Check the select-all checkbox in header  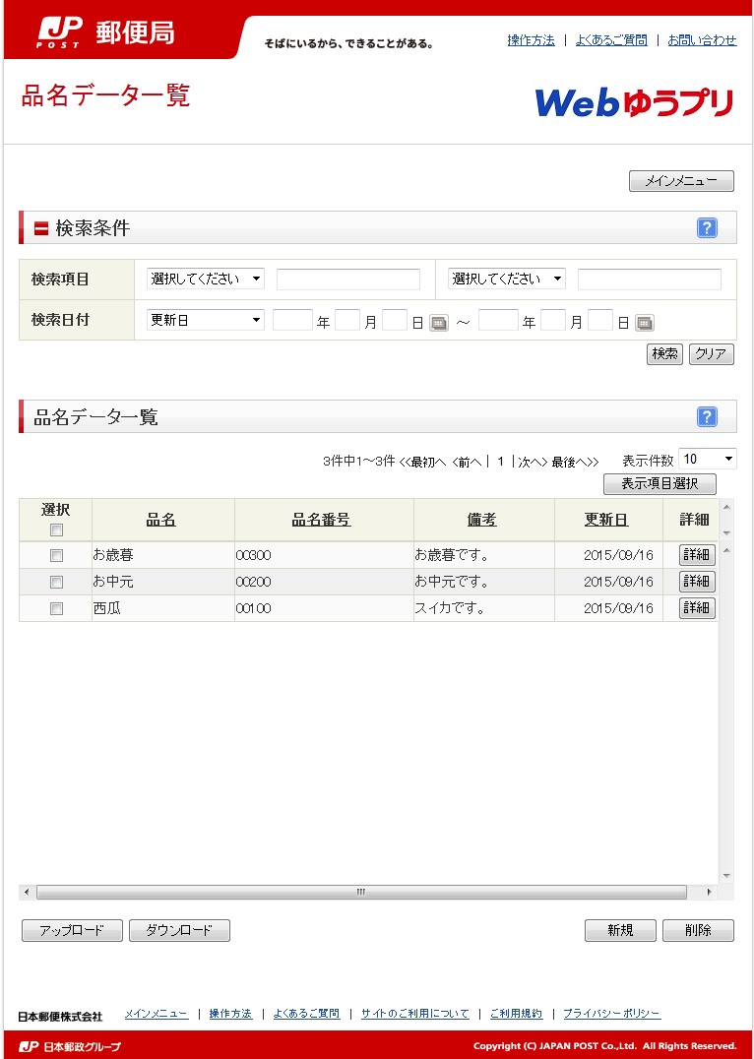tap(56, 530)
